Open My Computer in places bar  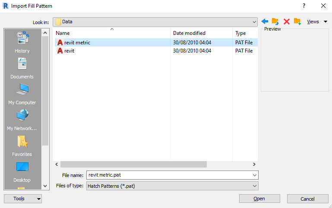[22, 94]
